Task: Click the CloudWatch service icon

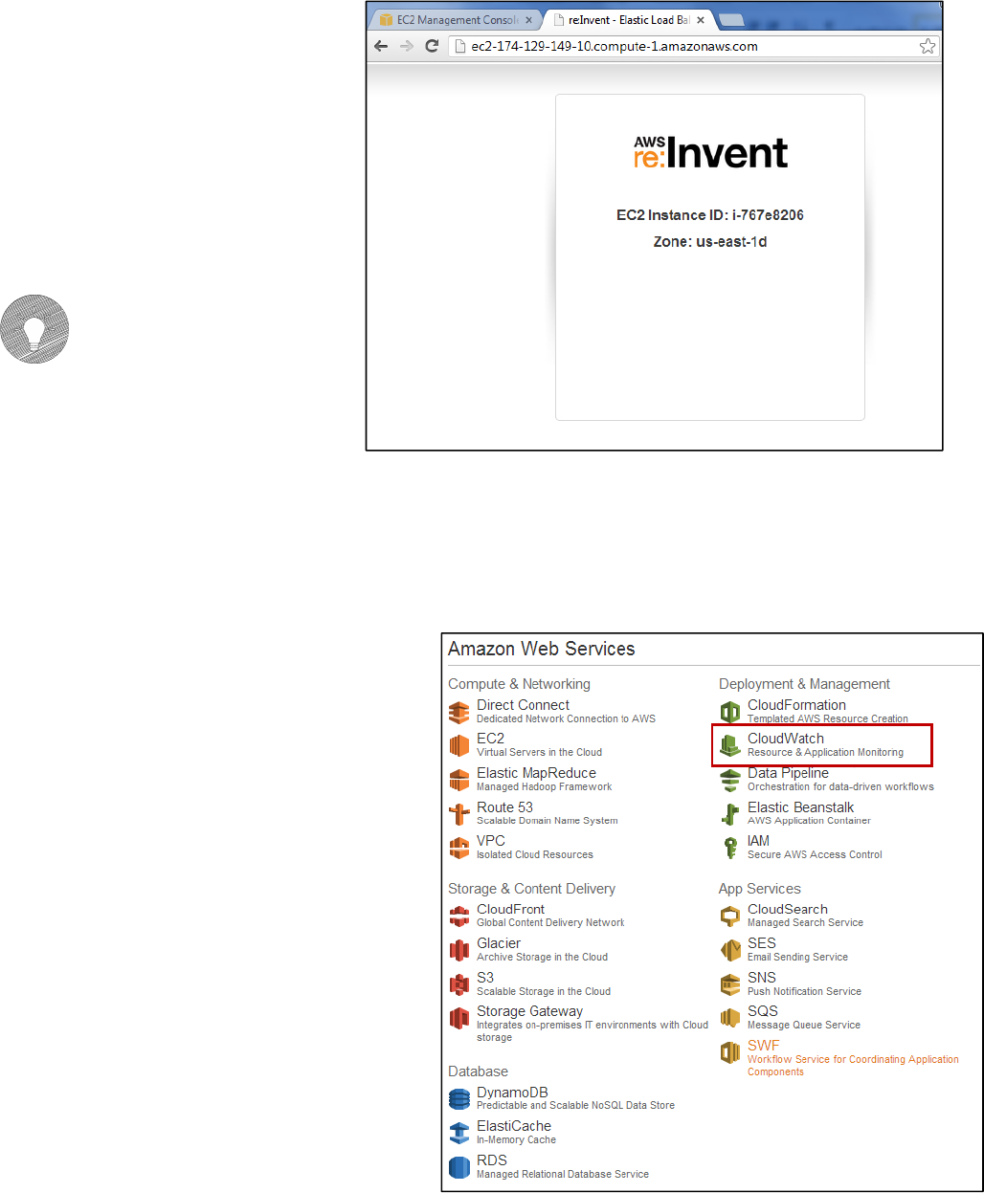Action: pos(730,745)
